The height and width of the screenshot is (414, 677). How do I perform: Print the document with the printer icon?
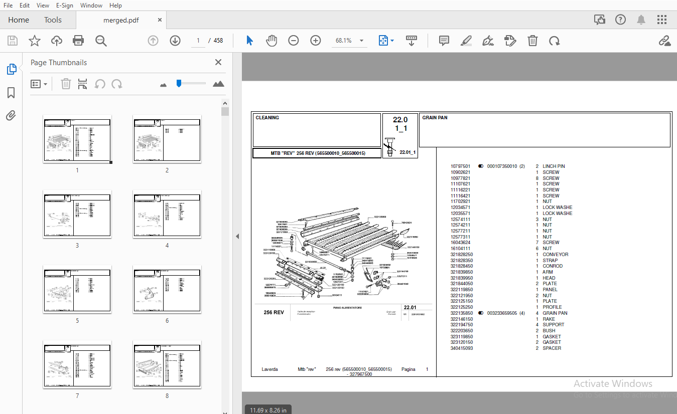point(78,41)
